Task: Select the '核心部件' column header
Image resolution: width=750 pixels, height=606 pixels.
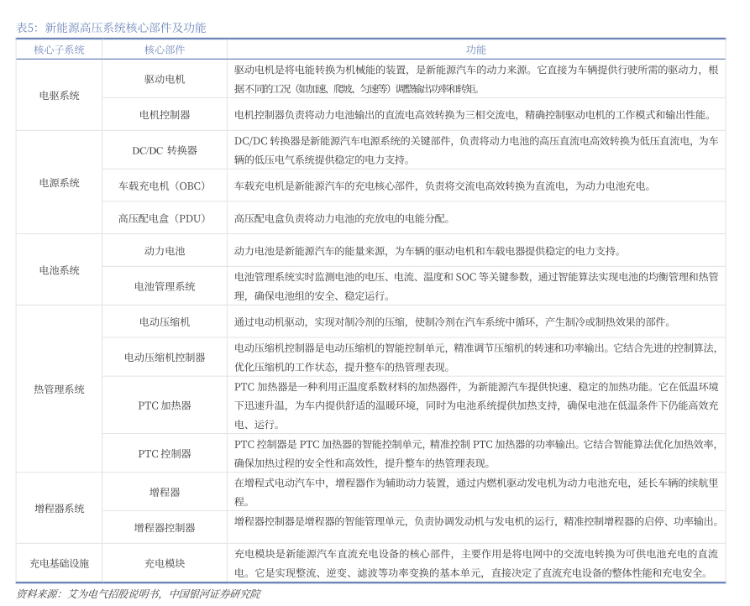Action: 165,50
